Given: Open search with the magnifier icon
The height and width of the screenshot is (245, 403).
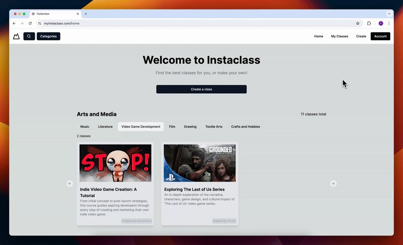Looking at the screenshot, I should 29,36.
